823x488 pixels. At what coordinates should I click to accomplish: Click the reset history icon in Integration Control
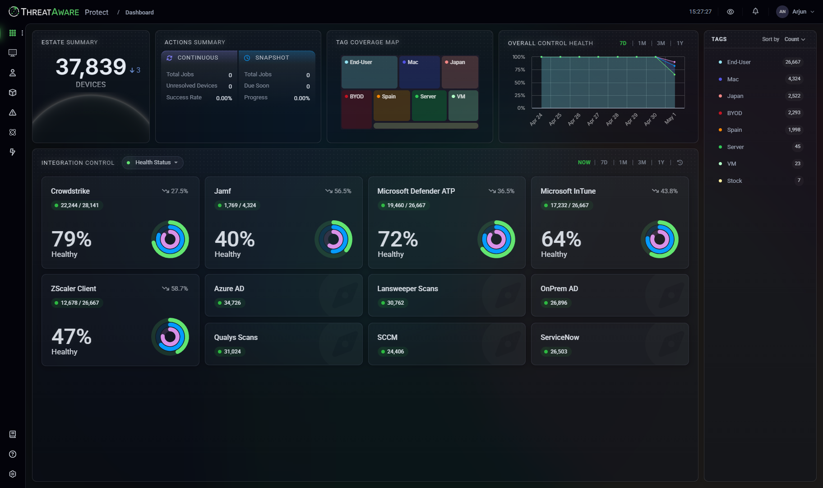click(680, 163)
